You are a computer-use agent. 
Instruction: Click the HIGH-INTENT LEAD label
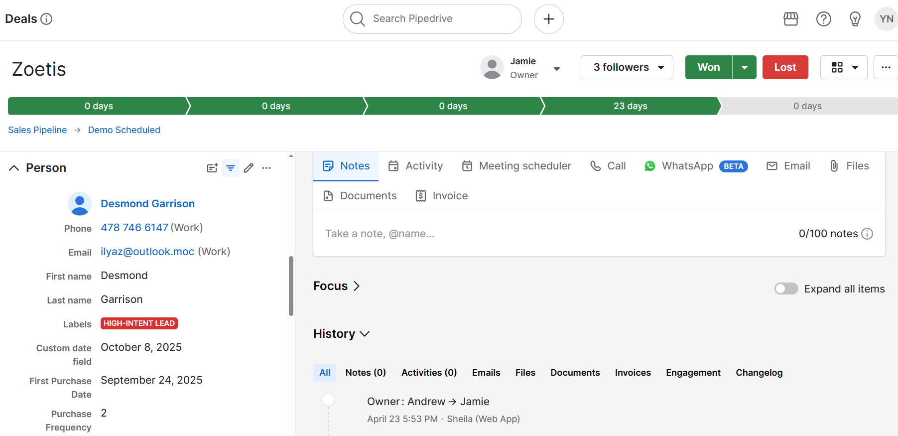[x=139, y=323]
